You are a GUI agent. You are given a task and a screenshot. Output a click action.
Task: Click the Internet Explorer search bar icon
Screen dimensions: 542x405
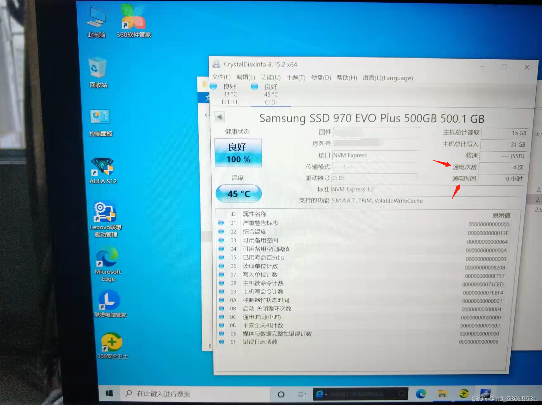click(x=320, y=394)
